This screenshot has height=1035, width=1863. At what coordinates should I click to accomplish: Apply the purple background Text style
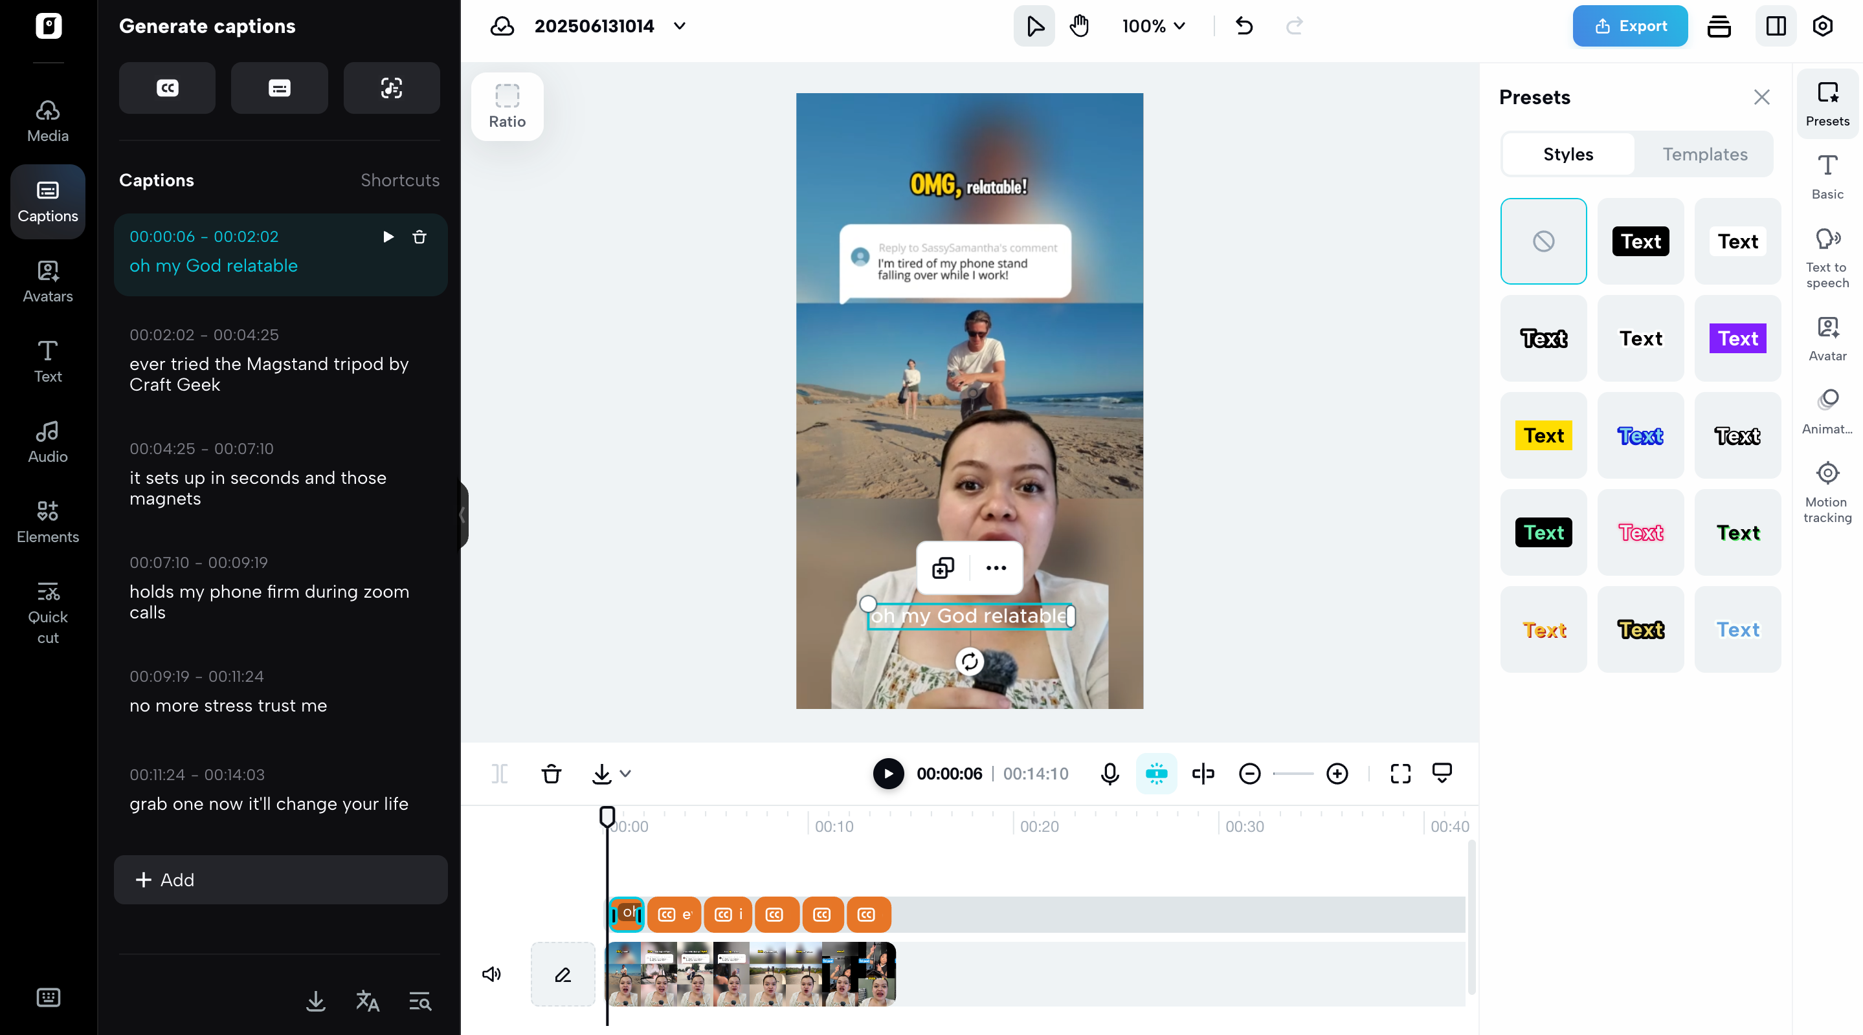coord(1737,338)
